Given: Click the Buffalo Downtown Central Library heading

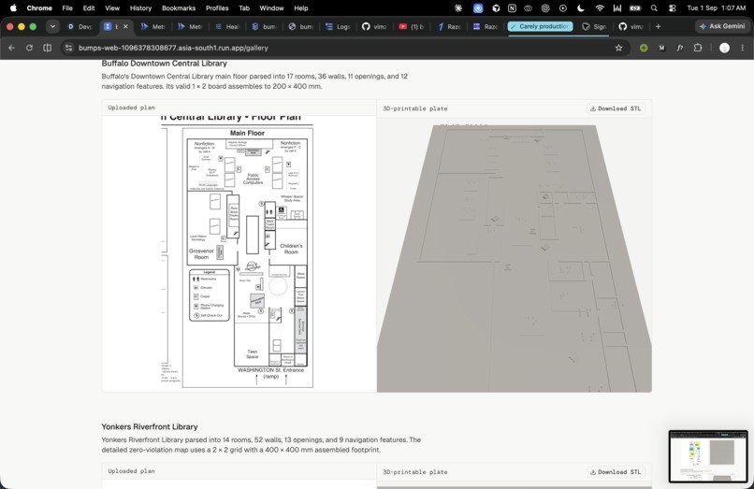Looking at the screenshot, I should pos(164,64).
